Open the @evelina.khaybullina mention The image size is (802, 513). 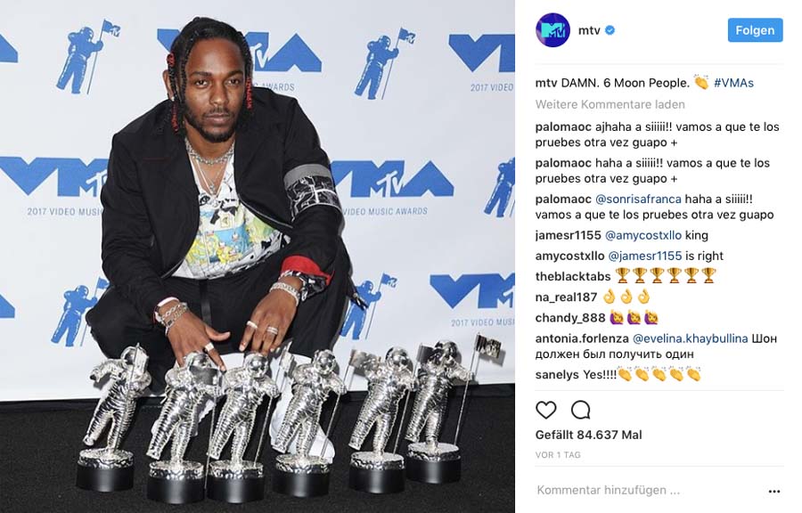tap(690, 338)
